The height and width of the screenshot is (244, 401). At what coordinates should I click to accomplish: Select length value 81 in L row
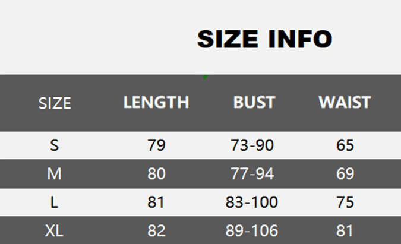coord(156,202)
